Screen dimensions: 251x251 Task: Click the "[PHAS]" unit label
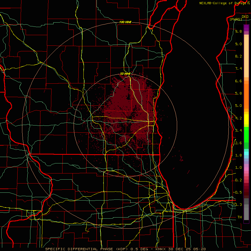pyautogui.click(x=236, y=20)
